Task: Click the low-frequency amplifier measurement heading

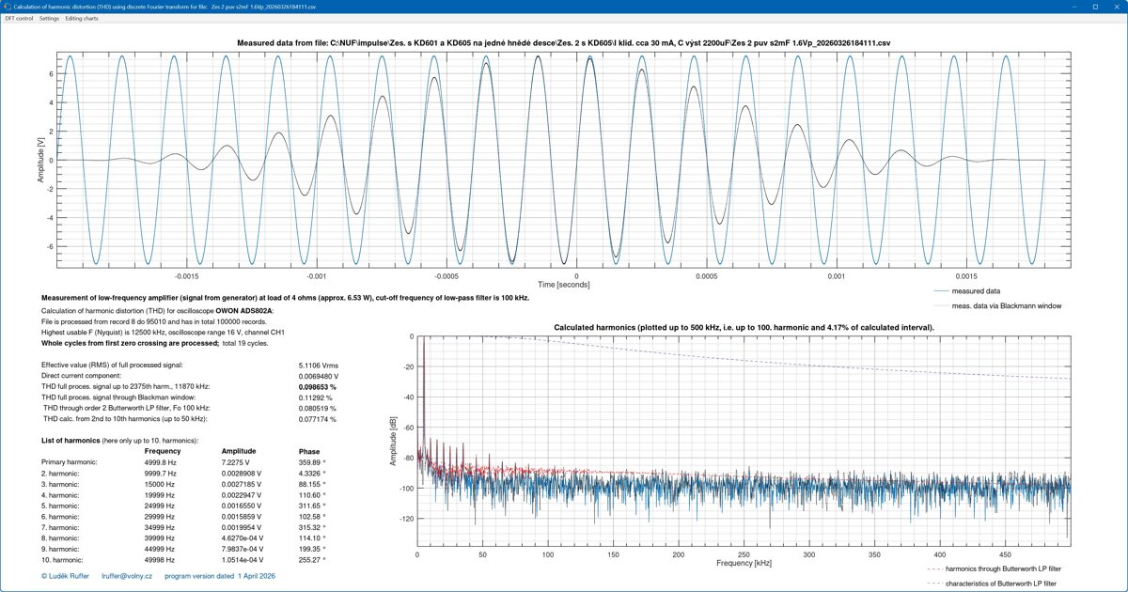Action: (x=285, y=298)
